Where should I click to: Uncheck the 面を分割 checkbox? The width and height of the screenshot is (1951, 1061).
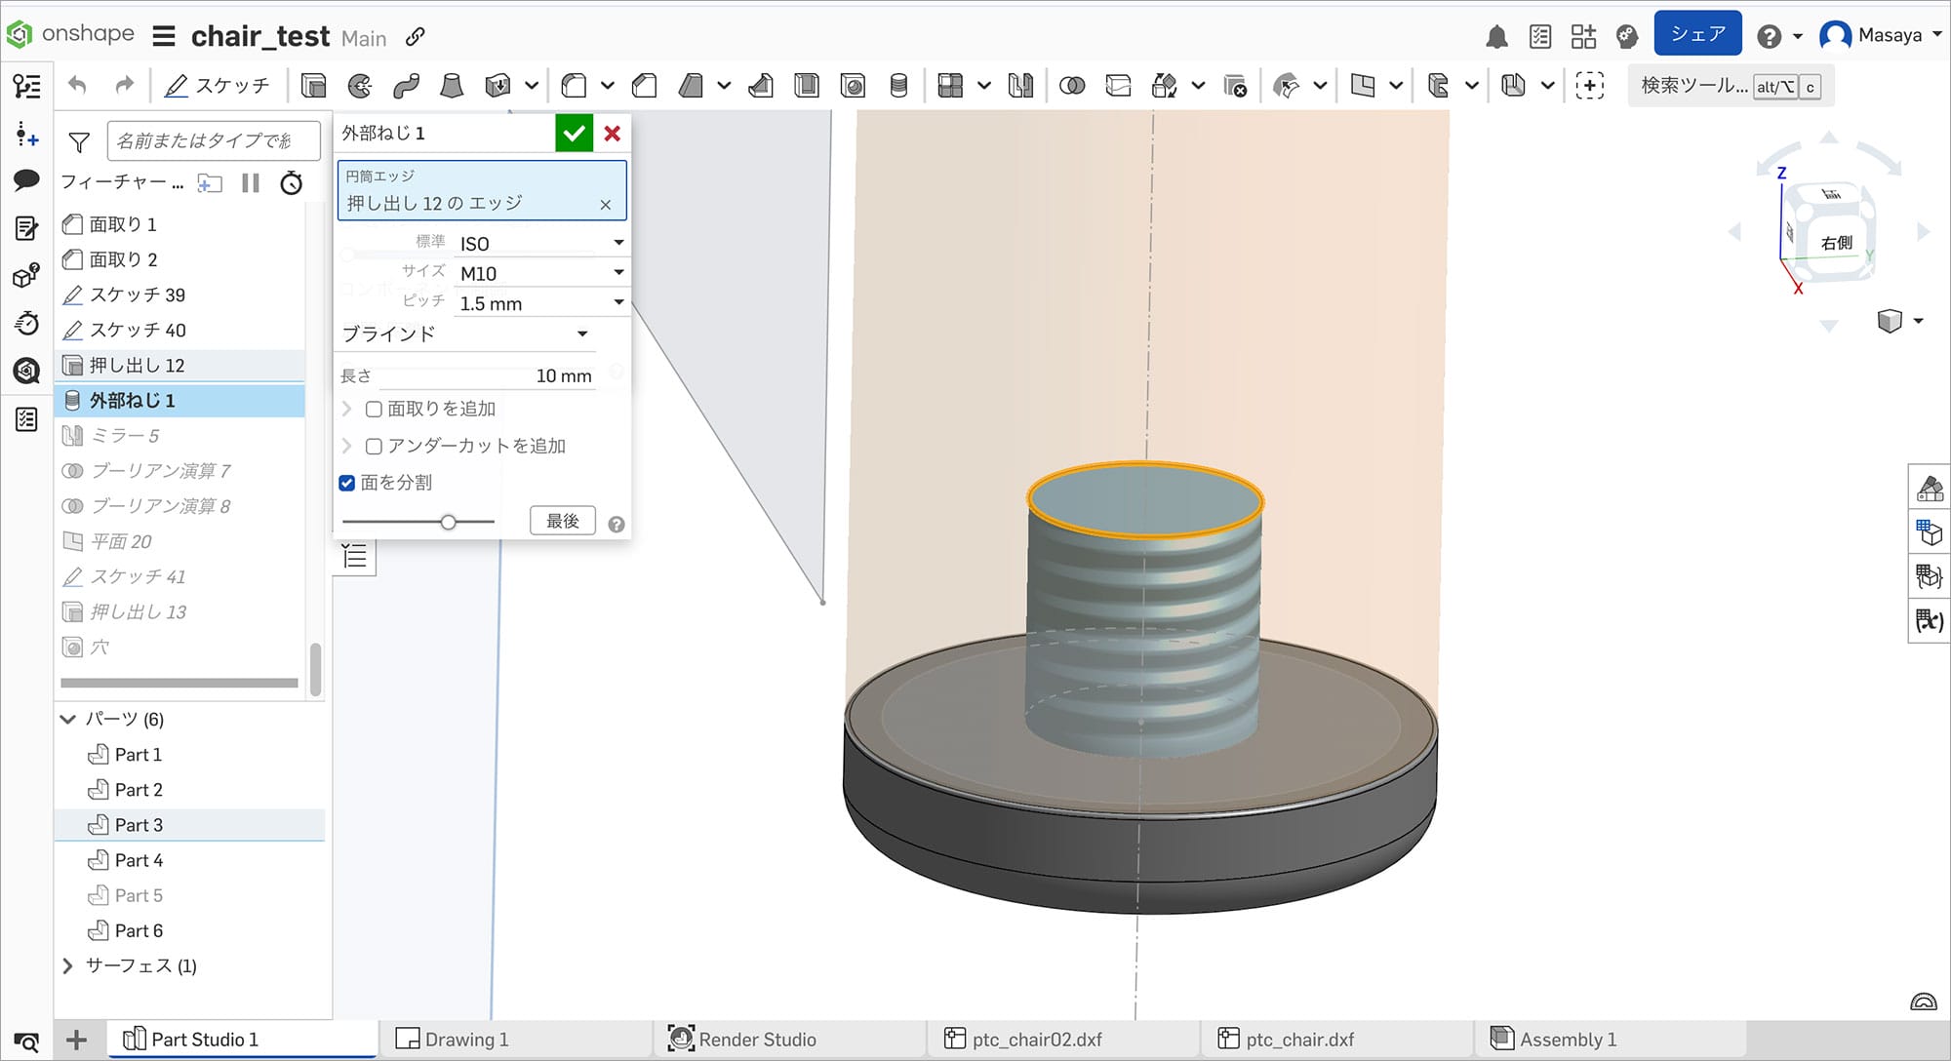coord(347,483)
